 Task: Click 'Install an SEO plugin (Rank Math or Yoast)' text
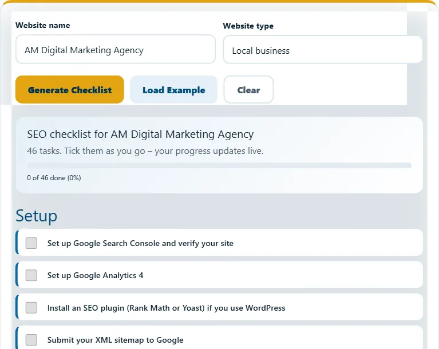click(x=126, y=308)
